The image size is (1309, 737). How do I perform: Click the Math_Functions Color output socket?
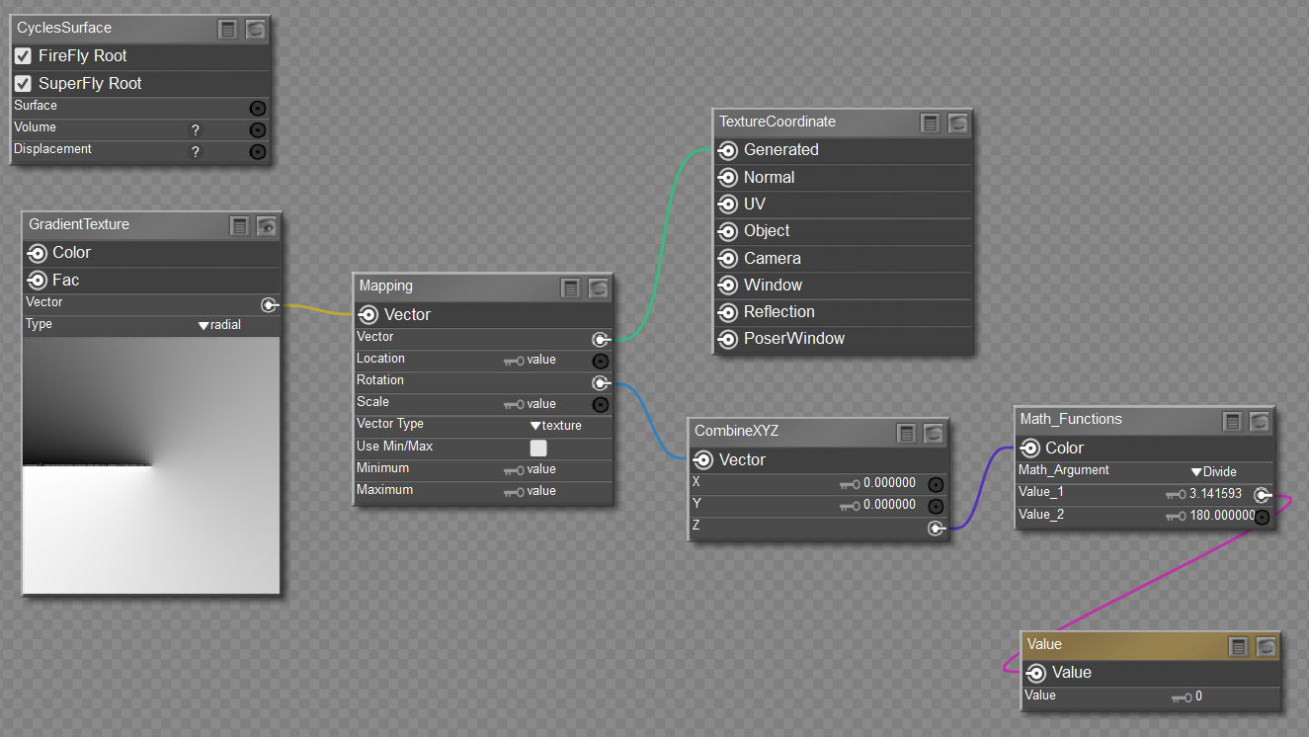click(1029, 449)
